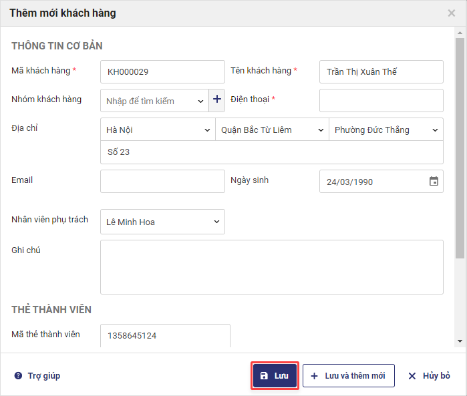This screenshot has height=396, width=467.
Task: Click the Tên khách hàng input field
Action: pyautogui.click(x=381, y=71)
